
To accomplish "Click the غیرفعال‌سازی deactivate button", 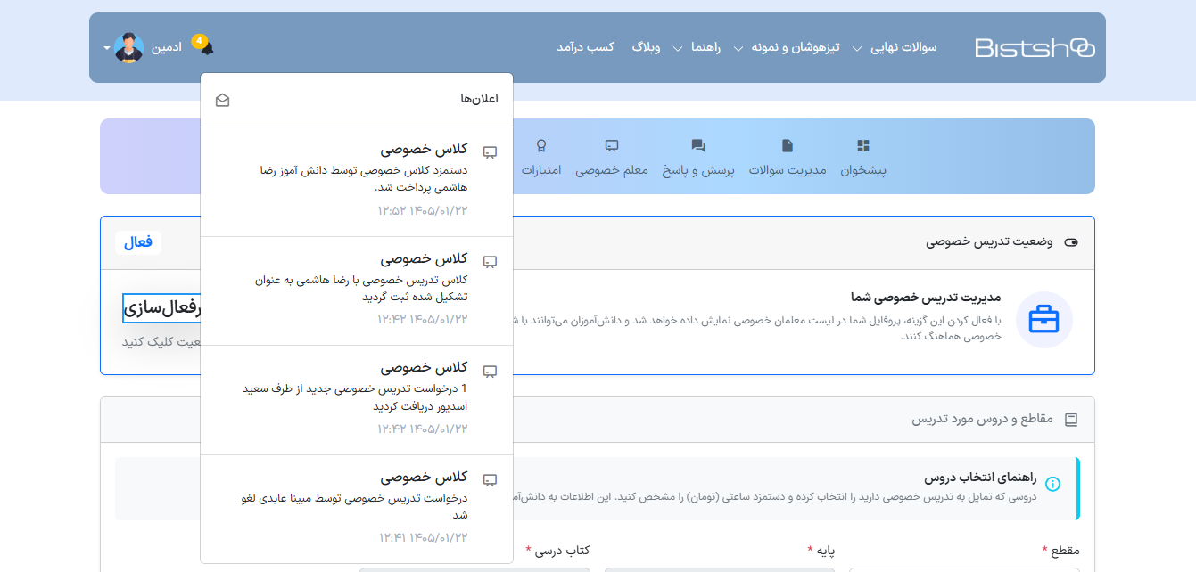I will pos(162,309).
